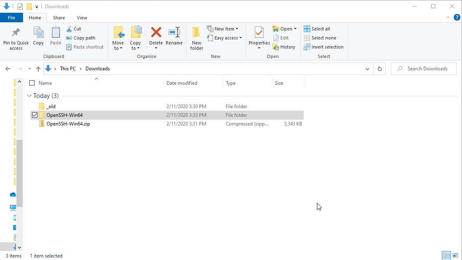Viewport: 462px width, 260px height.
Task: Click Properties quick access toolbar icon
Action: (x=20, y=7)
